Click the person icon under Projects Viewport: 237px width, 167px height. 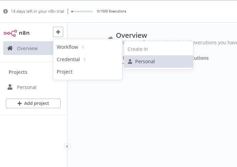coord(10,87)
